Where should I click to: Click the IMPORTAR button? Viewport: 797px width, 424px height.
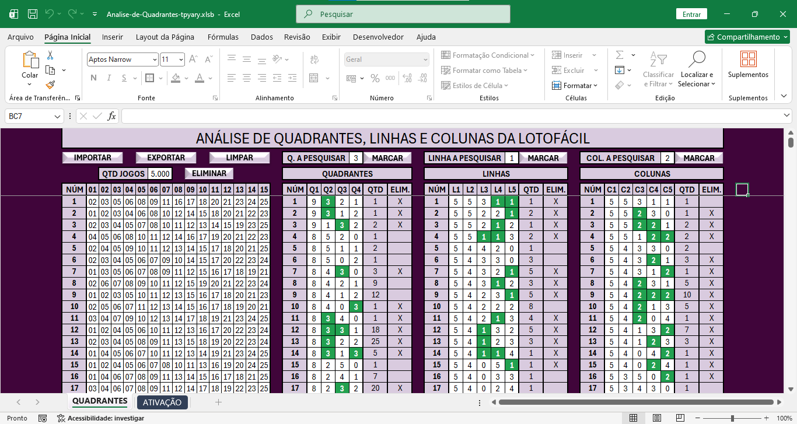point(93,157)
